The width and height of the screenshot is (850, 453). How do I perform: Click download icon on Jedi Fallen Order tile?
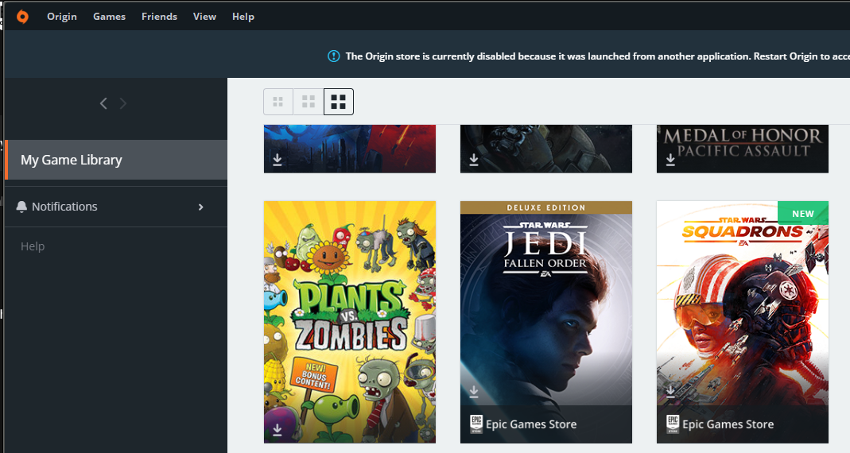click(x=474, y=391)
